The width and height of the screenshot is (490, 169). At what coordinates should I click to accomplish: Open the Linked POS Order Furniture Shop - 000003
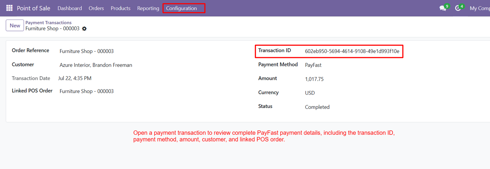(x=87, y=91)
